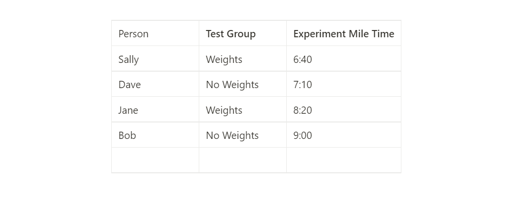
Task: Click the empty Test Group cell in last row
Action: point(242,160)
